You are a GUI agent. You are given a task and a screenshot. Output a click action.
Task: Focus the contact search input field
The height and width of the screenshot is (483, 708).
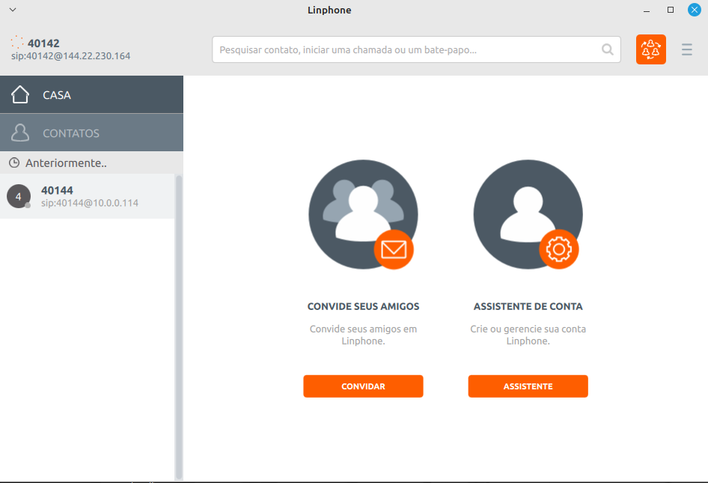(416, 49)
